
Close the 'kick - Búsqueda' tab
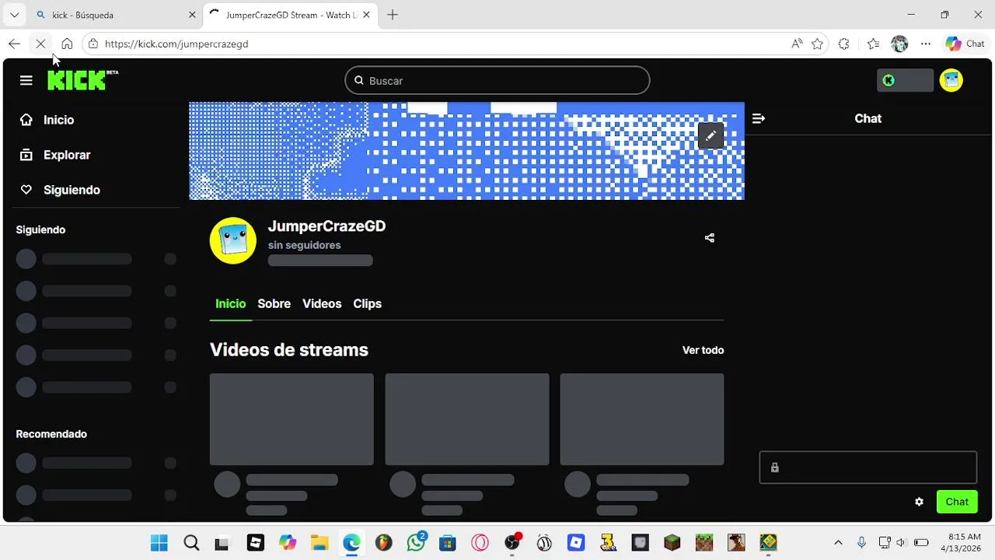click(192, 15)
